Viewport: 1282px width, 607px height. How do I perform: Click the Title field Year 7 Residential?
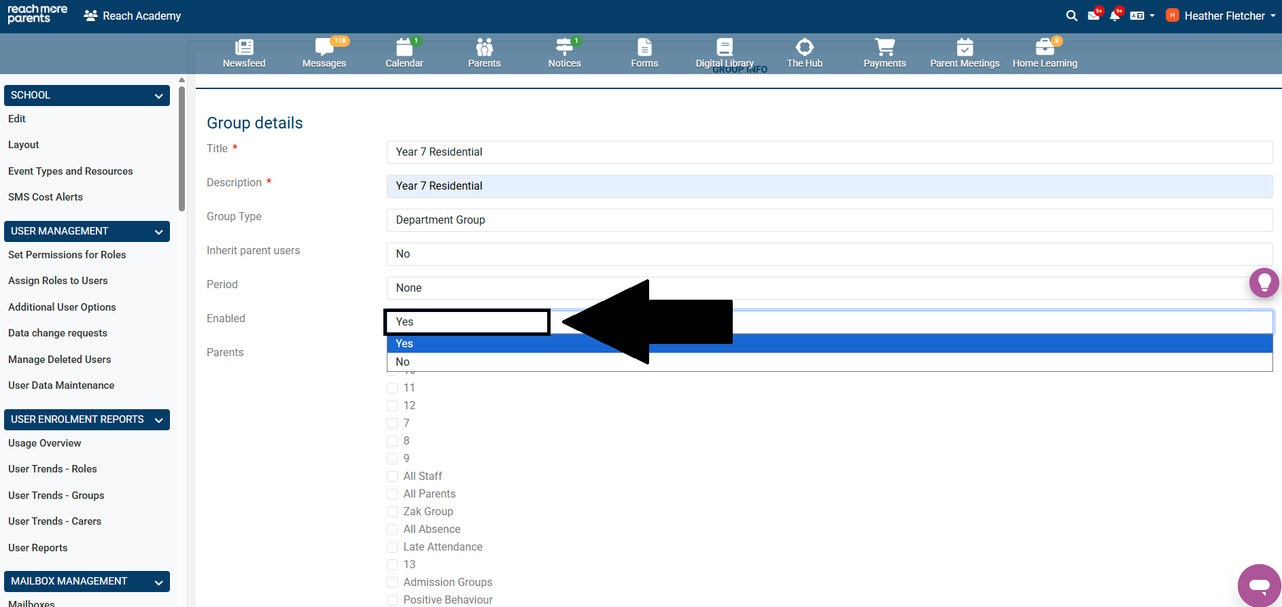point(829,152)
